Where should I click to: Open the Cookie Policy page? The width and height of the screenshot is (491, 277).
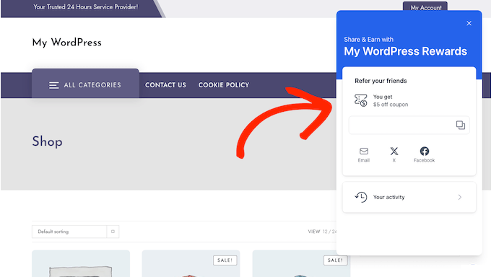click(x=224, y=85)
